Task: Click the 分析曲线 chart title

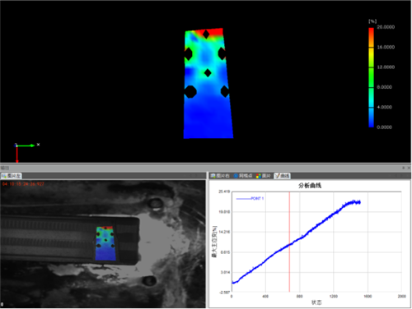Action: (x=310, y=186)
